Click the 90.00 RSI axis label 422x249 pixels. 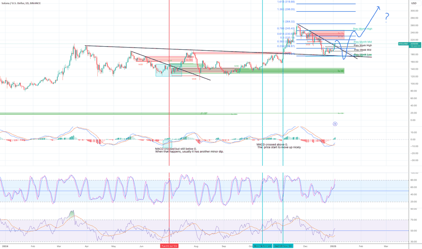[414, 209]
